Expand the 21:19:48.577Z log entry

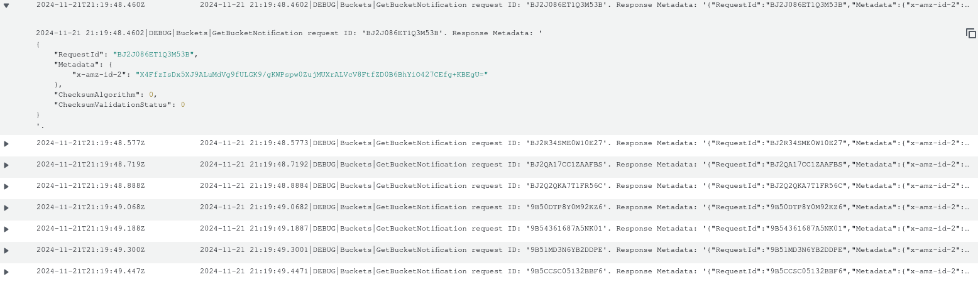pyautogui.click(x=6, y=144)
